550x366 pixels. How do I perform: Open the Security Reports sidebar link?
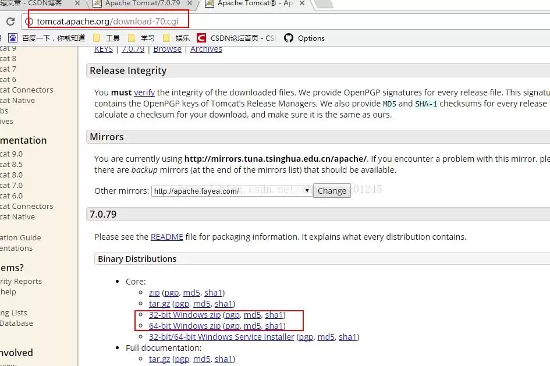21,282
